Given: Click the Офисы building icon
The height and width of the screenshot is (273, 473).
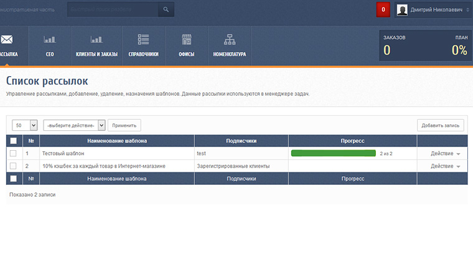Looking at the screenshot, I should coord(187,40).
